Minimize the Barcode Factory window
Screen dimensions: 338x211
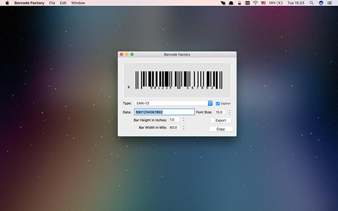pyautogui.click(x=127, y=55)
